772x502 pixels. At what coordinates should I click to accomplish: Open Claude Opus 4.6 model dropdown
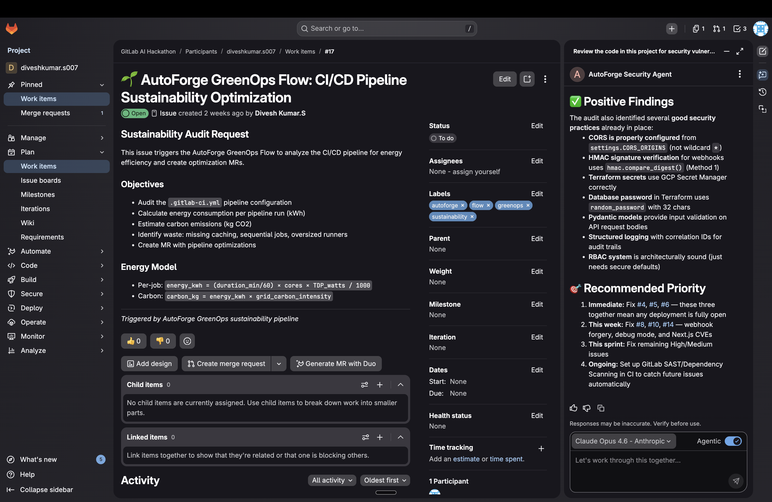(623, 441)
